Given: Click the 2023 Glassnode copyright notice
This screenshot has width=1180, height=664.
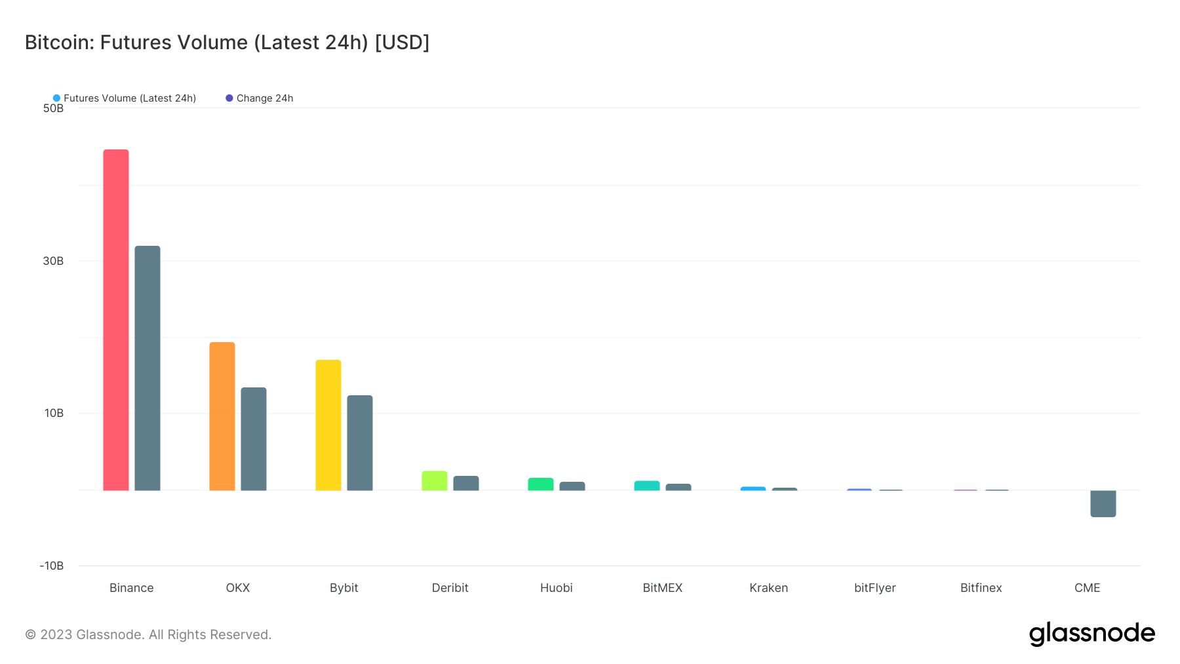Looking at the screenshot, I should [x=147, y=634].
